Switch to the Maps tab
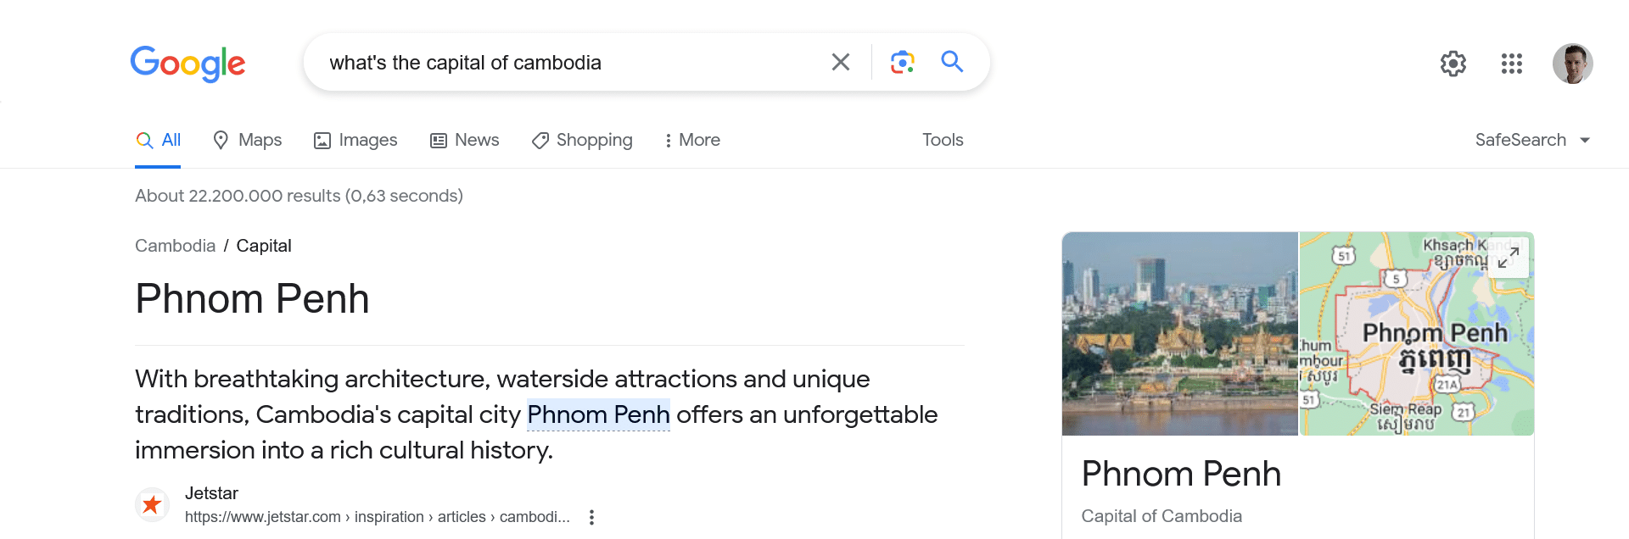 [247, 140]
